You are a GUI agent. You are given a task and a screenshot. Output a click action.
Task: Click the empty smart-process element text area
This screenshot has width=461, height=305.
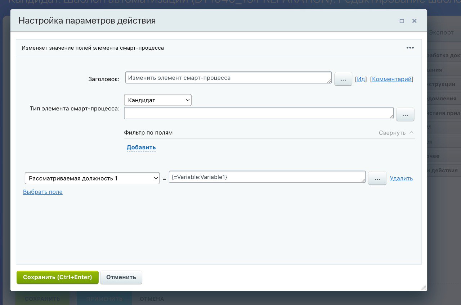pos(259,113)
